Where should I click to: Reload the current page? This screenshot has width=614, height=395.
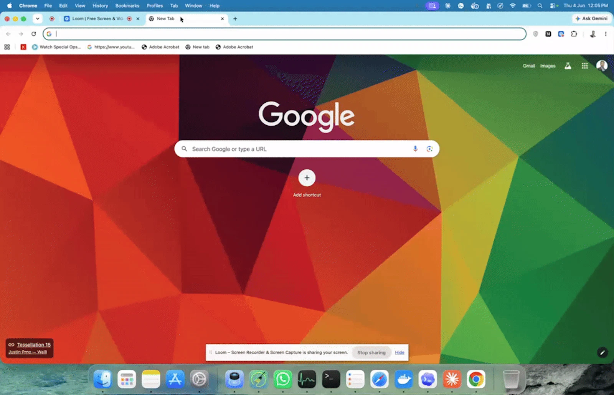pyautogui.click(x=34, y=34)
